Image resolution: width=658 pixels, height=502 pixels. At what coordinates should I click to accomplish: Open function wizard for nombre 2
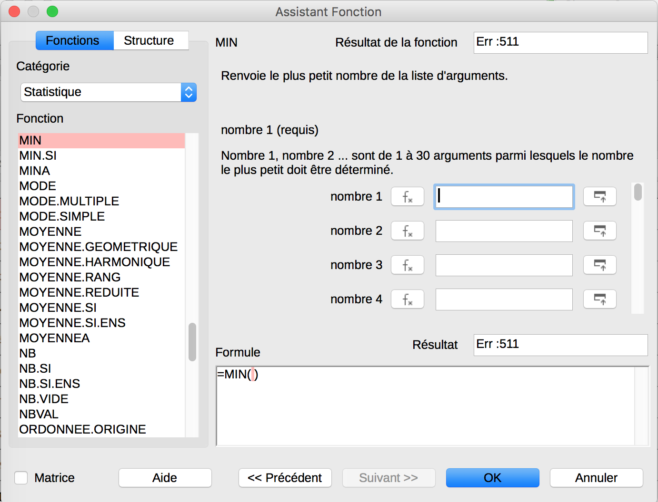408,231
